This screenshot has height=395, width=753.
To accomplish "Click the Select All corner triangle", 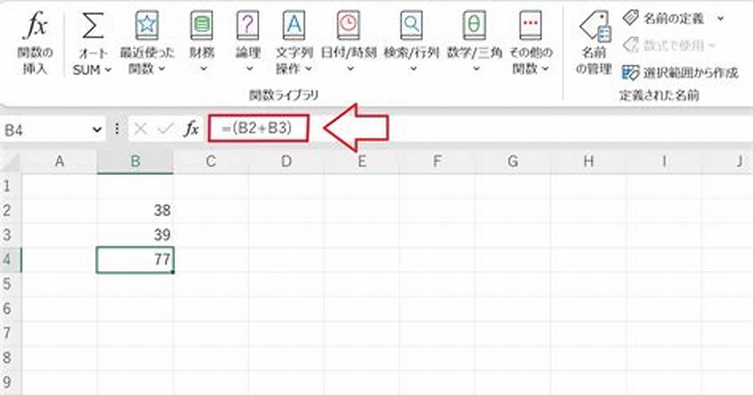I will (11, 162).
